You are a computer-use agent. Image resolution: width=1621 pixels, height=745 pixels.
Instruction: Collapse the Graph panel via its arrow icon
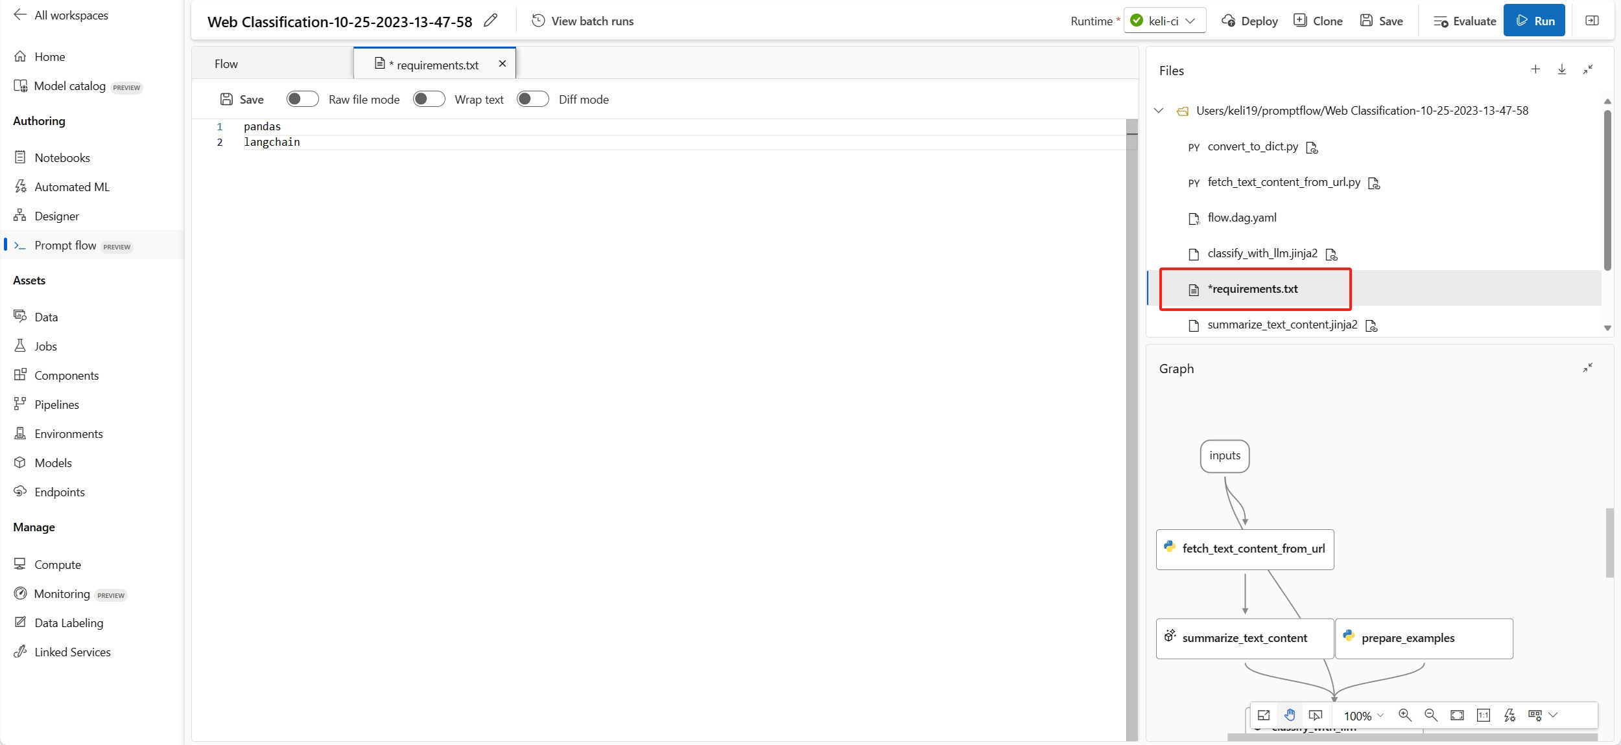[x=1588, y=368]
